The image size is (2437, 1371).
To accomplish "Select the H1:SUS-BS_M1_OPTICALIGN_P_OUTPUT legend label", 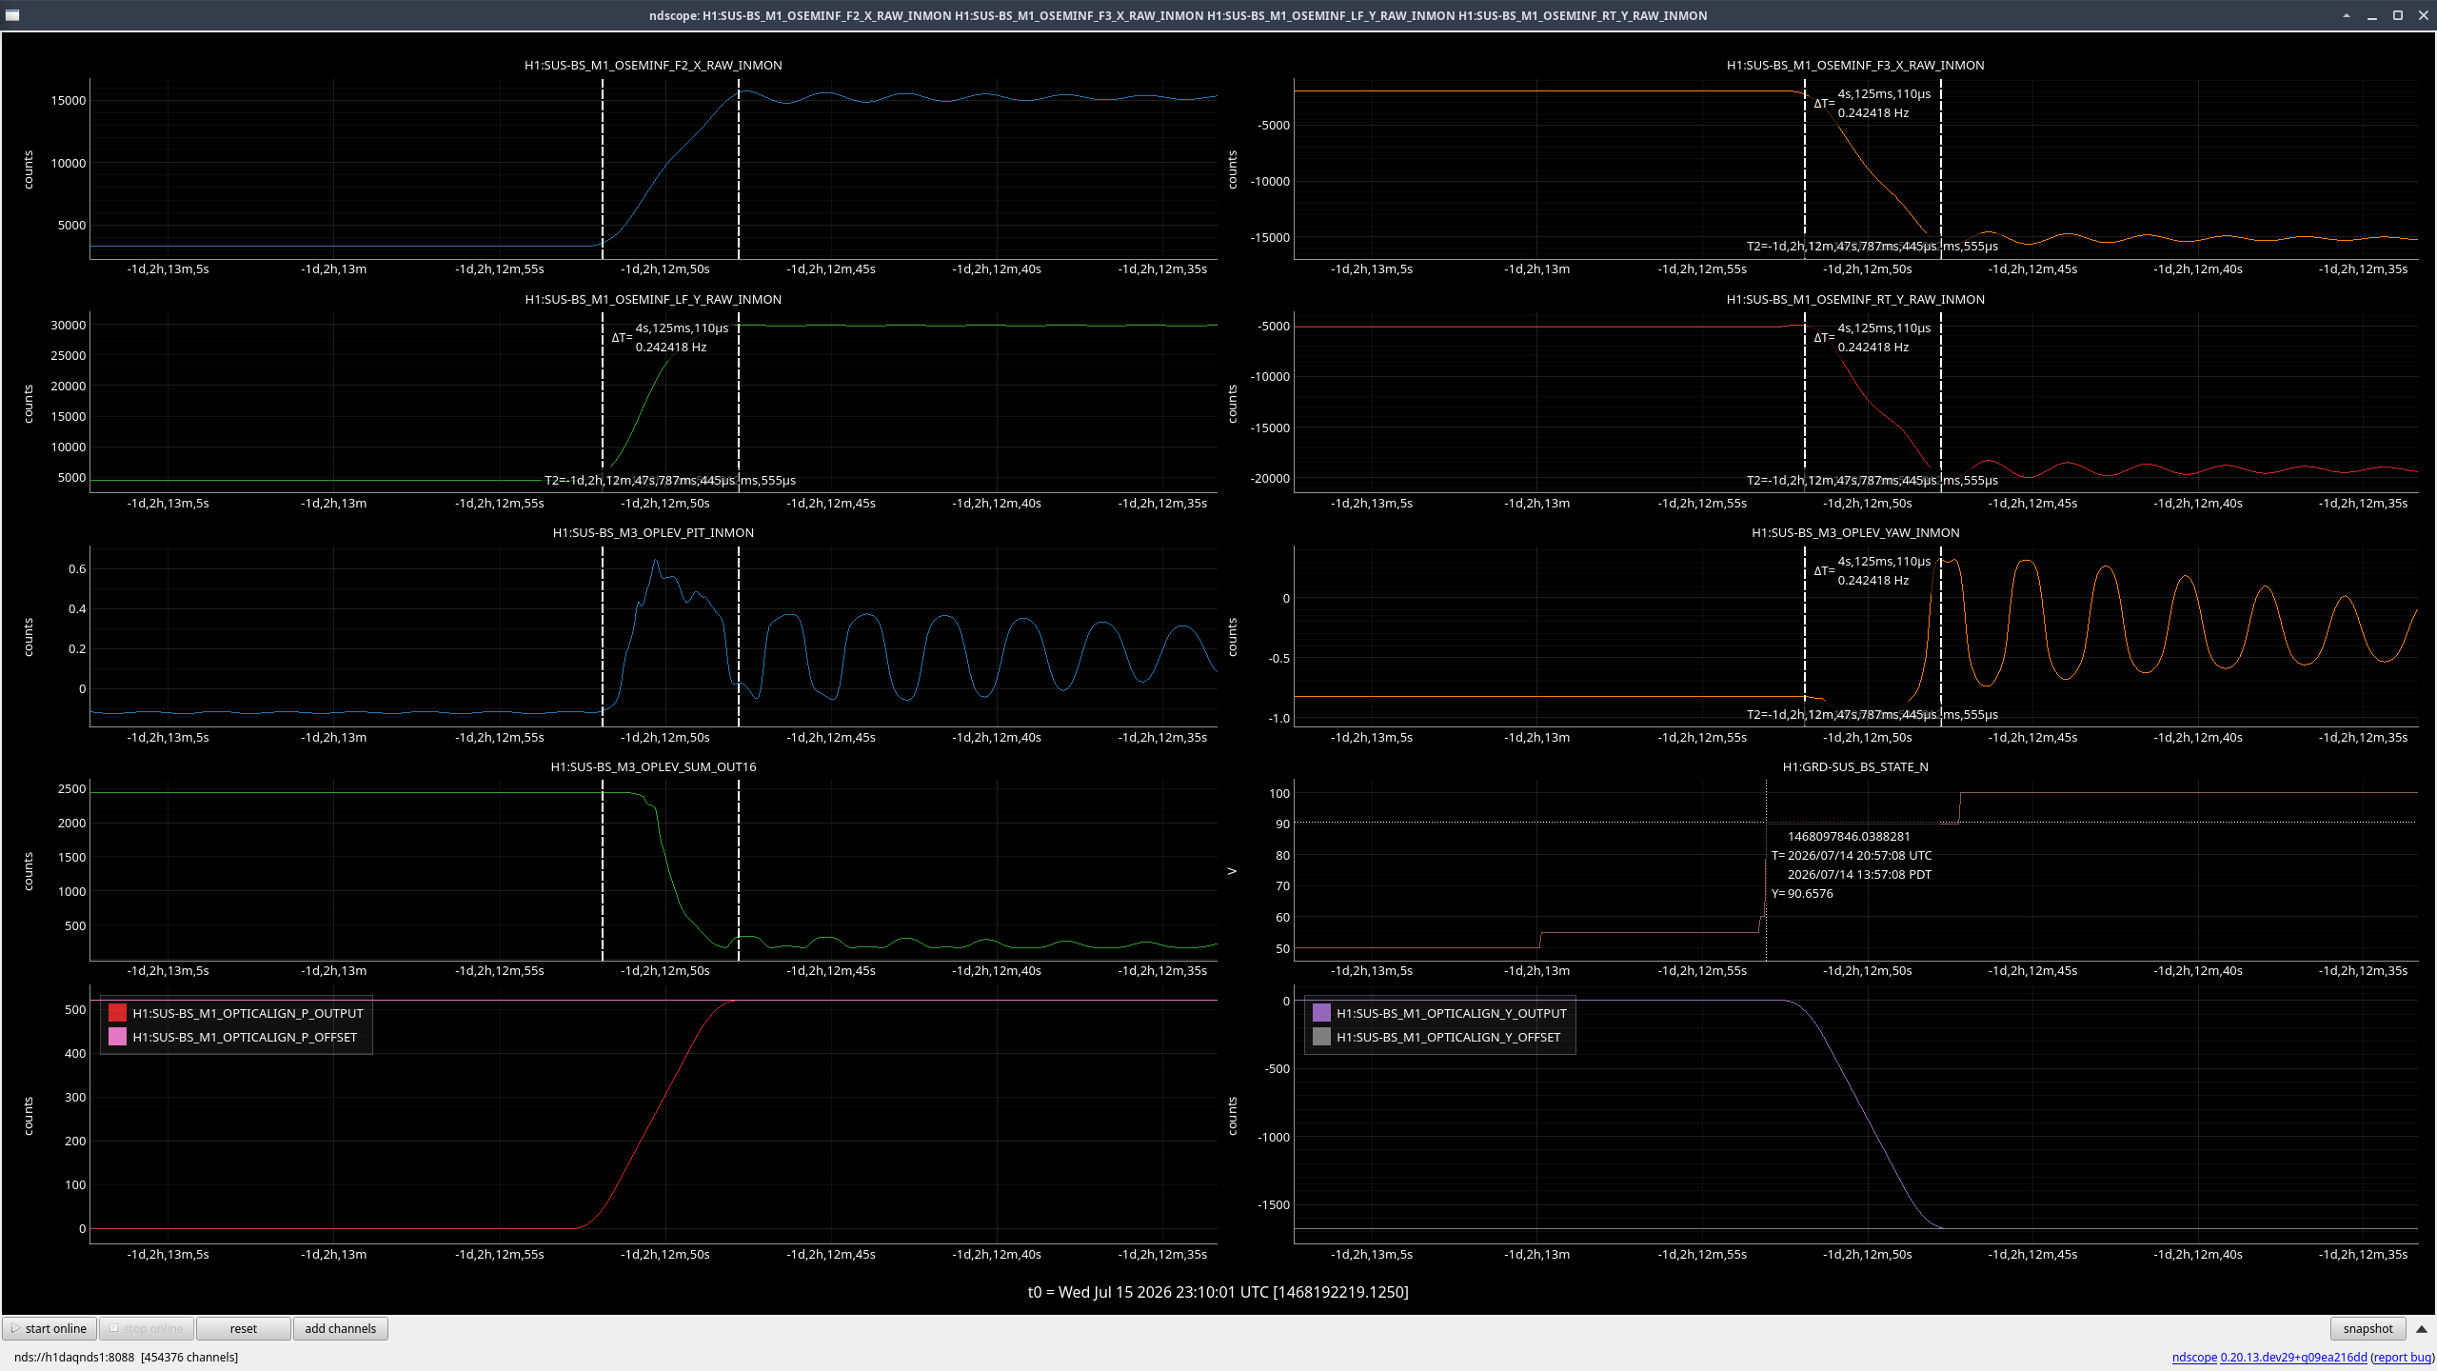I will pos(248,1013).
